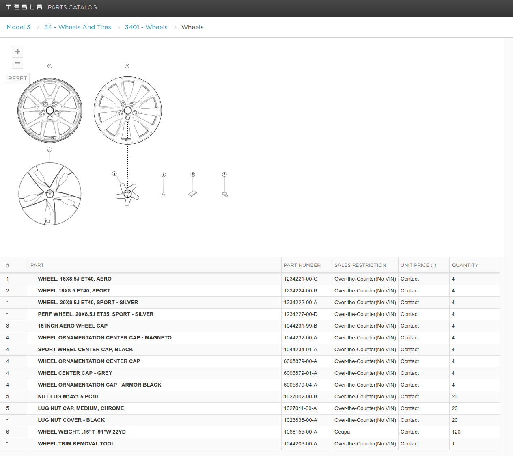
Task: Select the sport wheel diagram image 2
Action: 127,110
